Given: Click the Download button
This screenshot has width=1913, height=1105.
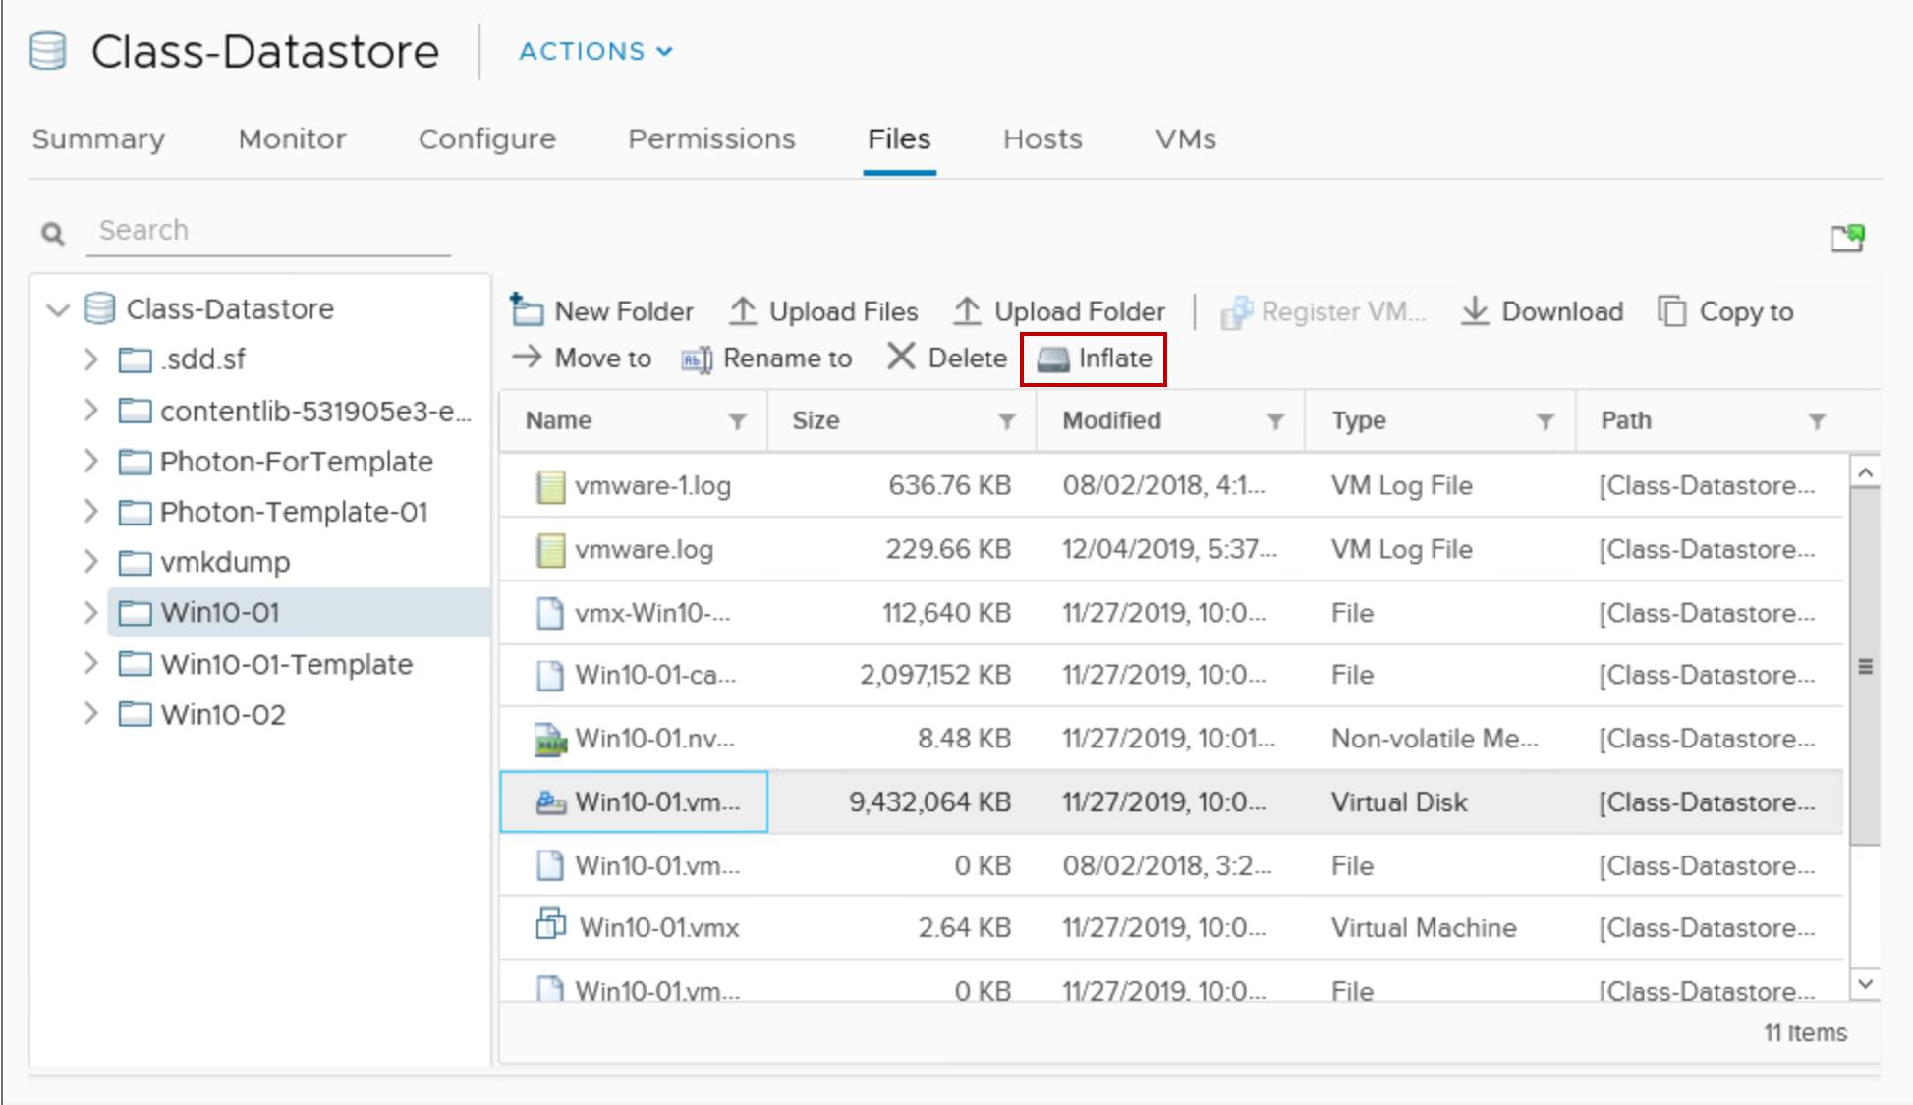Looking at the screenshot, I should coord(1542,311).
